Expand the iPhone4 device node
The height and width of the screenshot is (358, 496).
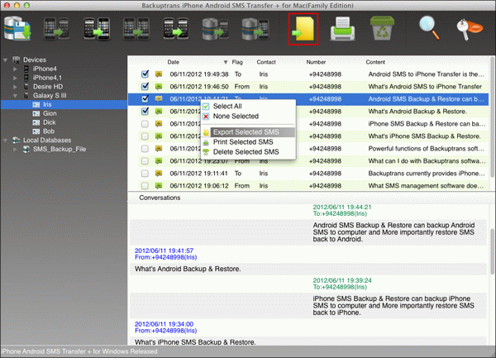(x=15, y=69)
